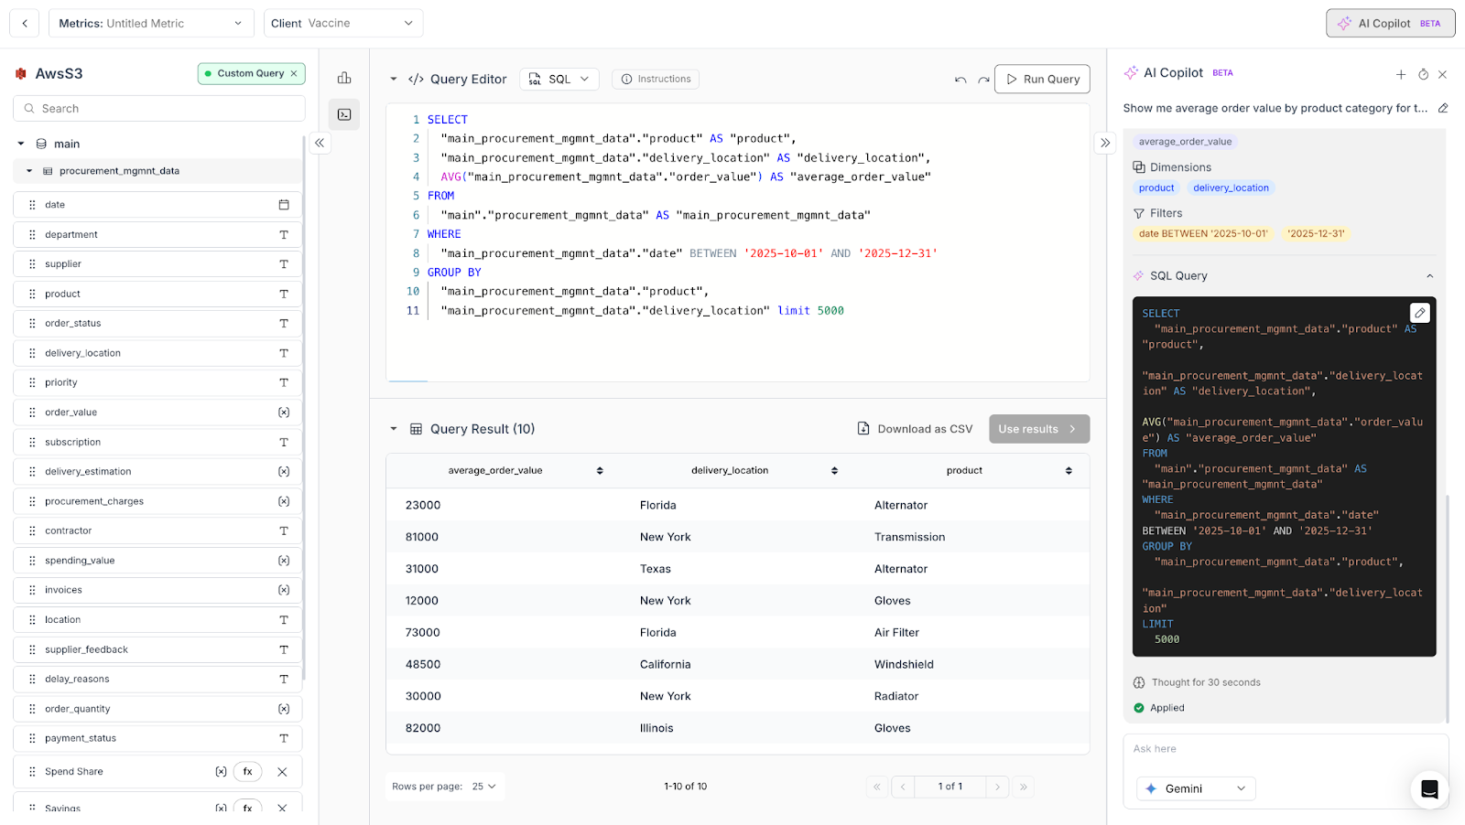Select the query console icon in sidebar

(344, 114)
